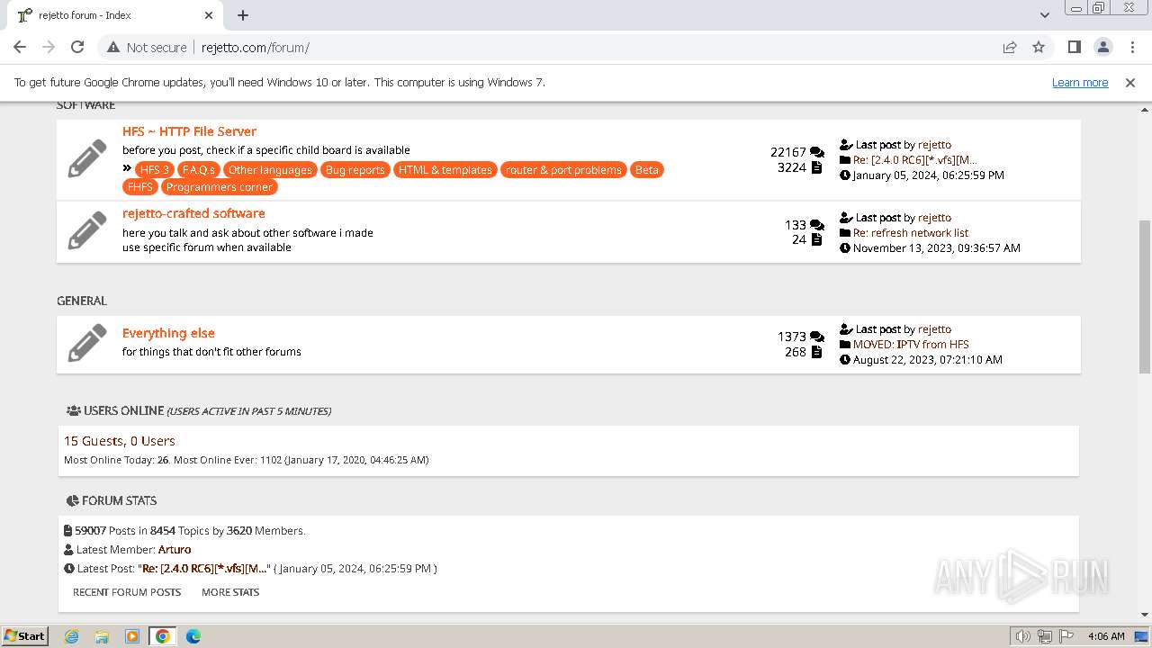Open HFS ~ HTTP File Server board
Image resolution: width=1152 pixels, height=648 pixels.
tap(189, 131)
